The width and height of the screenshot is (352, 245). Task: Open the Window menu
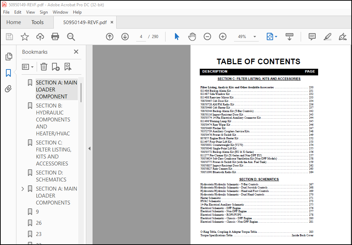tap(60, 12)
